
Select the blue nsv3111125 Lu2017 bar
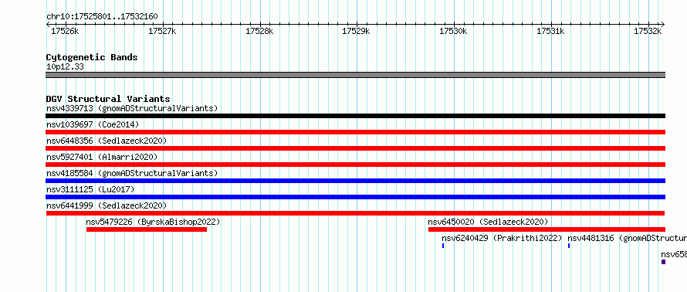tap(355, 197)
